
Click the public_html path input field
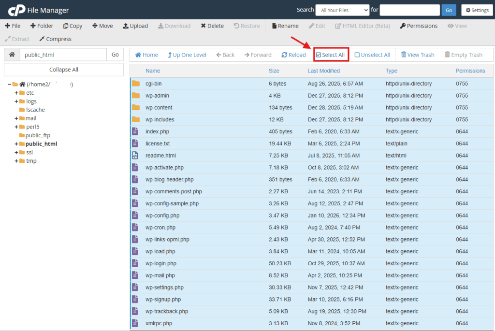(63, 55)
